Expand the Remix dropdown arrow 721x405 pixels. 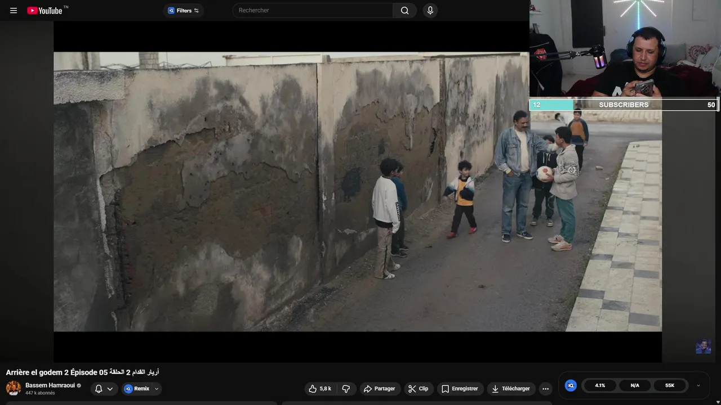pyautogui.click(x=157, y=389)
